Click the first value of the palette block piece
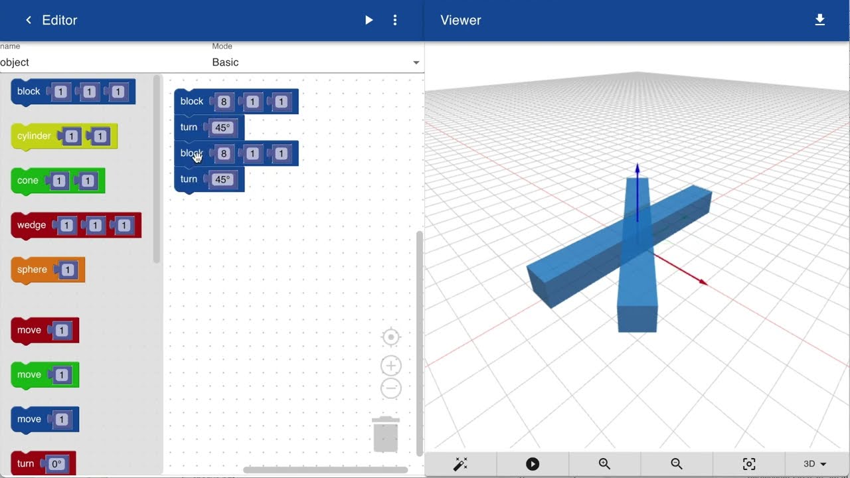 click(60, 92)
